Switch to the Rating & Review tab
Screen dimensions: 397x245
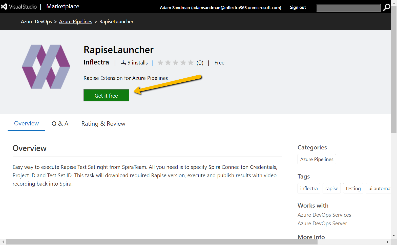[103, 124]
